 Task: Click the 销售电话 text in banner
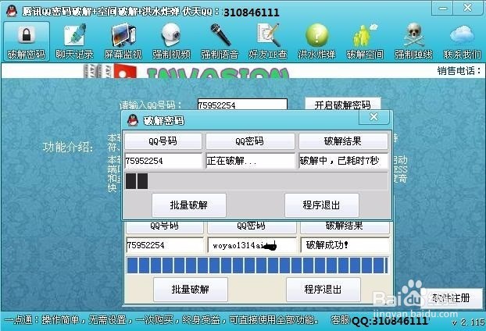click(x=459, y=71)
